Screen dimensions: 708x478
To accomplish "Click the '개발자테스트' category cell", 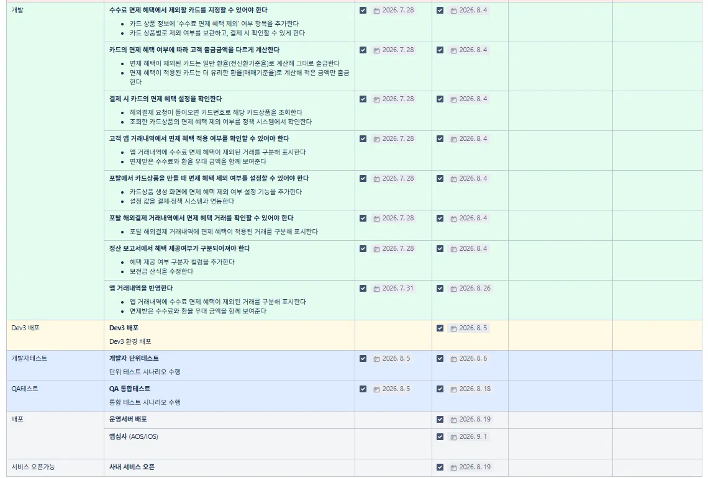I will click(x=55, y=366).
